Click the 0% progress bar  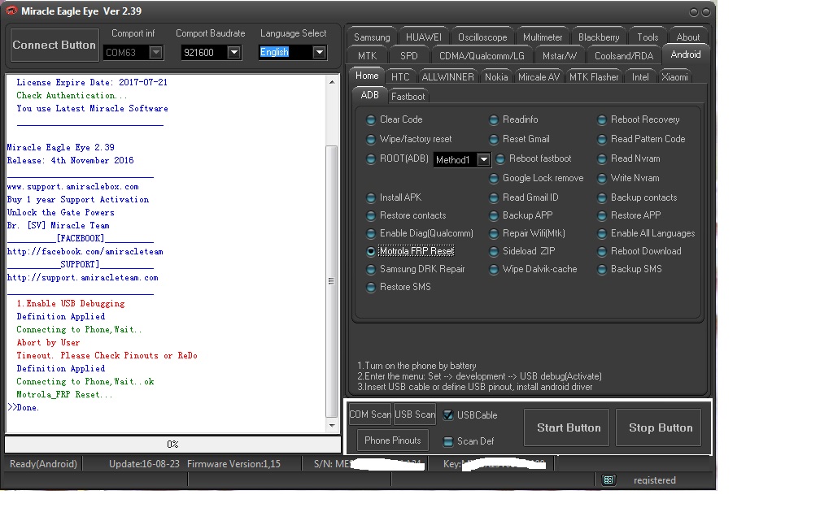172,445
